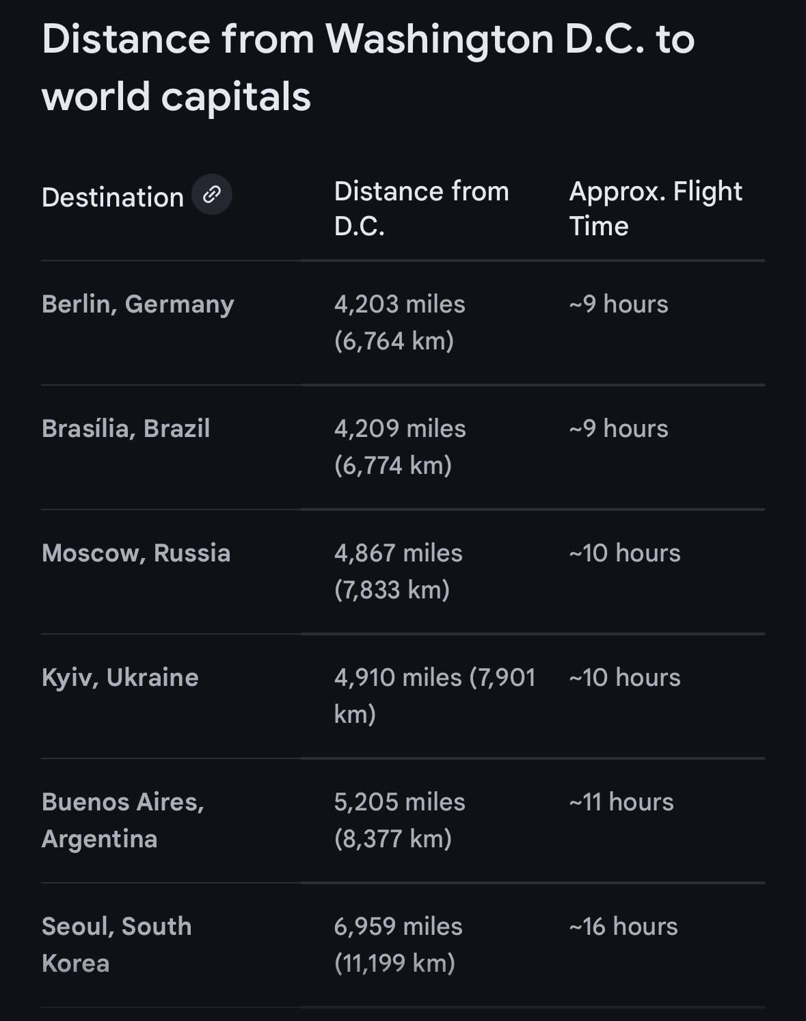This screenshot has height=1021, width=806.
Task: Click the ~11 hours flight time cell
Action: point(621,802)
